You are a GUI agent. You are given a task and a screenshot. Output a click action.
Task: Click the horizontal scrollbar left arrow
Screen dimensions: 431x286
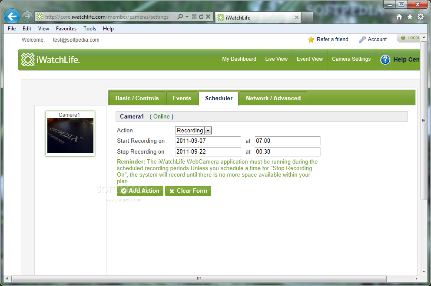pyautogui.click(x=7, y=279)
